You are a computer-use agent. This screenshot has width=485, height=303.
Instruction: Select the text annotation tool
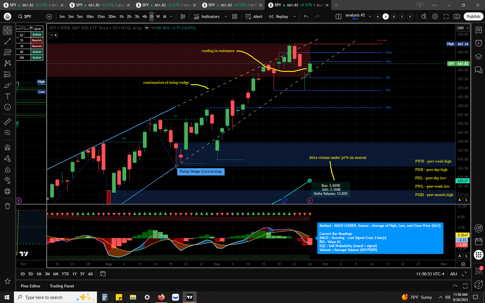tap(8, 96)
